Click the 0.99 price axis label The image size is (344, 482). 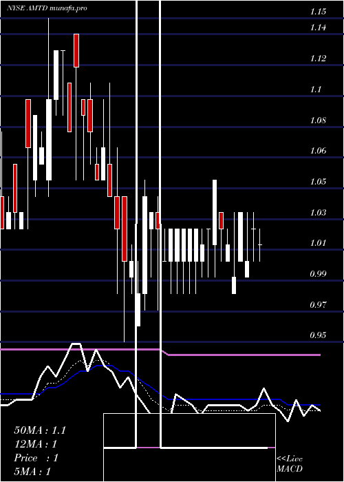318,273
